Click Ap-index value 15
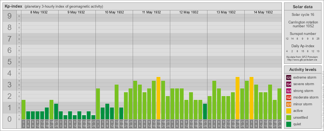 click(x=302, y=51)
